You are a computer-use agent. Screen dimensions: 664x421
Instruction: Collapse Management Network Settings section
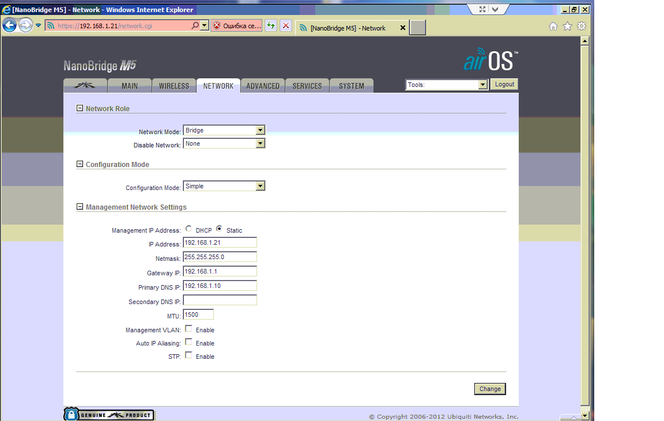coord(80,207)
